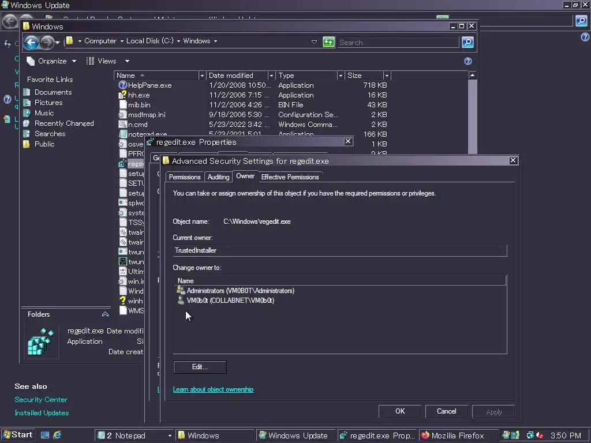Close the regedit.exe Properties window
The height and width of the screenshot is (443, 591).
tap(348, 141)
